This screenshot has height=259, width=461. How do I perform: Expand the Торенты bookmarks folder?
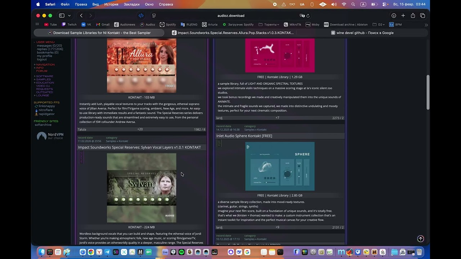click(269, 24)
